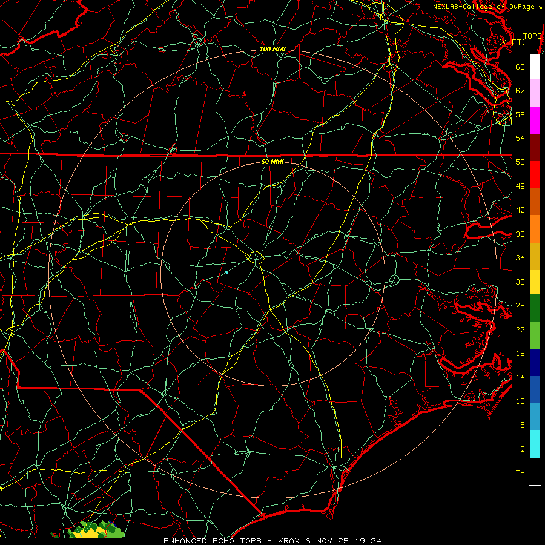Click the '26' legend scale value
545x545 pixels.
tap(520, 306)
